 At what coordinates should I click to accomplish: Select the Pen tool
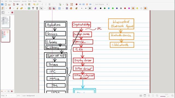click(2, 8)
